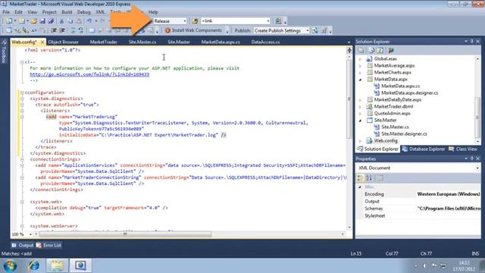Collapse the Site.Master tree node
Screen dimensions: 485x273
pyautogui.click(x=360, y=120)
